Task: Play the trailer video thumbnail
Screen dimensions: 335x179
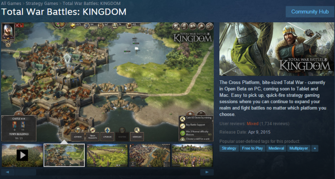Action: (x=22, y=155)
